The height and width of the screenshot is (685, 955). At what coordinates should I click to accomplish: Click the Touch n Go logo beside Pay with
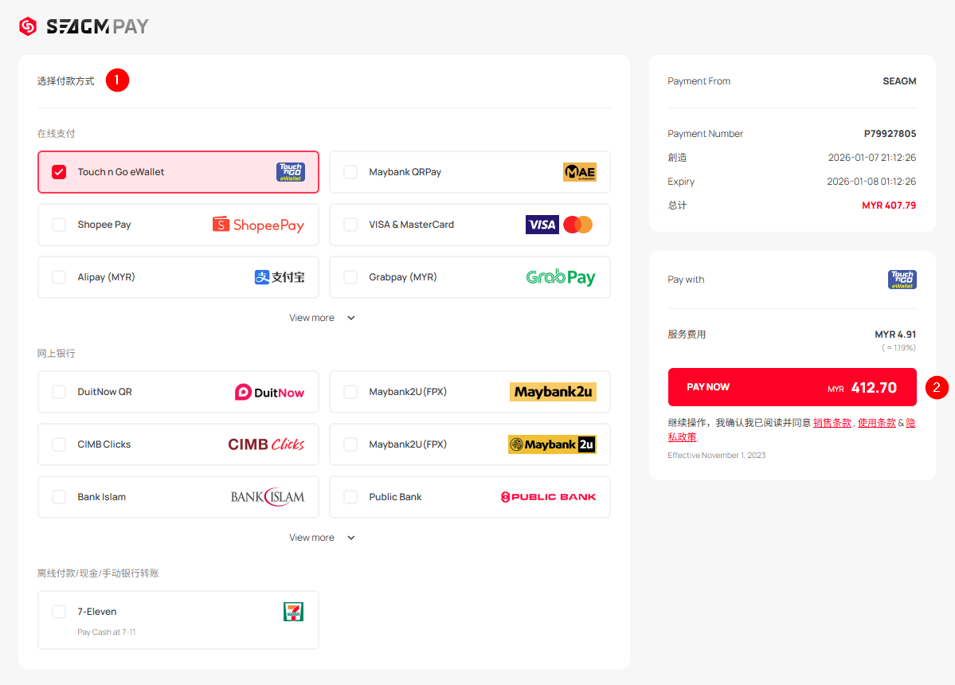[x=902, y=280]
